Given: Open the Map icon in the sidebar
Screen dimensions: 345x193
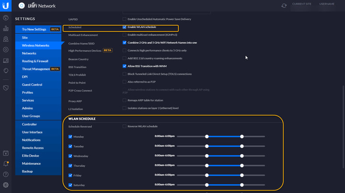Looking at the screenshot, I should tap(6, 39).
